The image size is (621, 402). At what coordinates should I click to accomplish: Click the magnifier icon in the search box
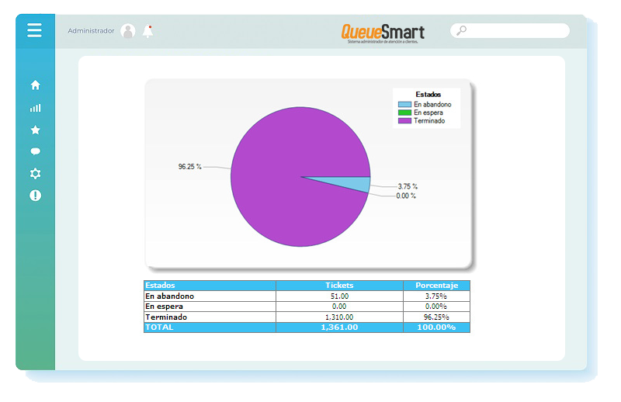pyautogui.click(x=461, y=31)
